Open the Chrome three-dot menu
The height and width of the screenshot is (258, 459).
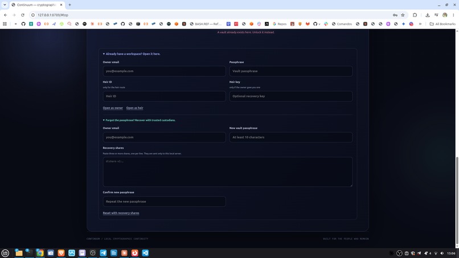point(453,15)
